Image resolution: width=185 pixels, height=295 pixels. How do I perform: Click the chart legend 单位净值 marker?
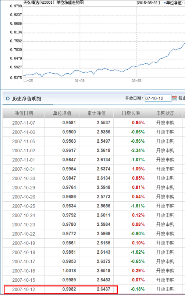tap(164, 3)
